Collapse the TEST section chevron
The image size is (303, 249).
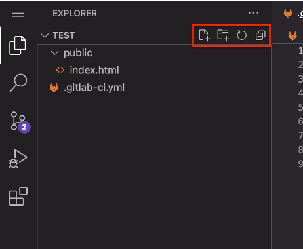coord(45,35)
